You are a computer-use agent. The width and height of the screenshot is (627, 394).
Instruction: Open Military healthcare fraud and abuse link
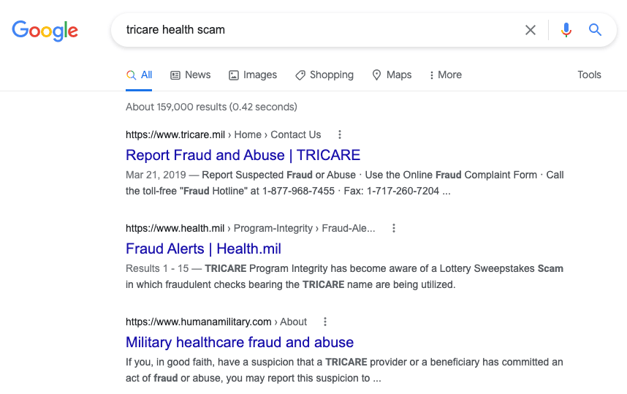(x=240, y=342)
